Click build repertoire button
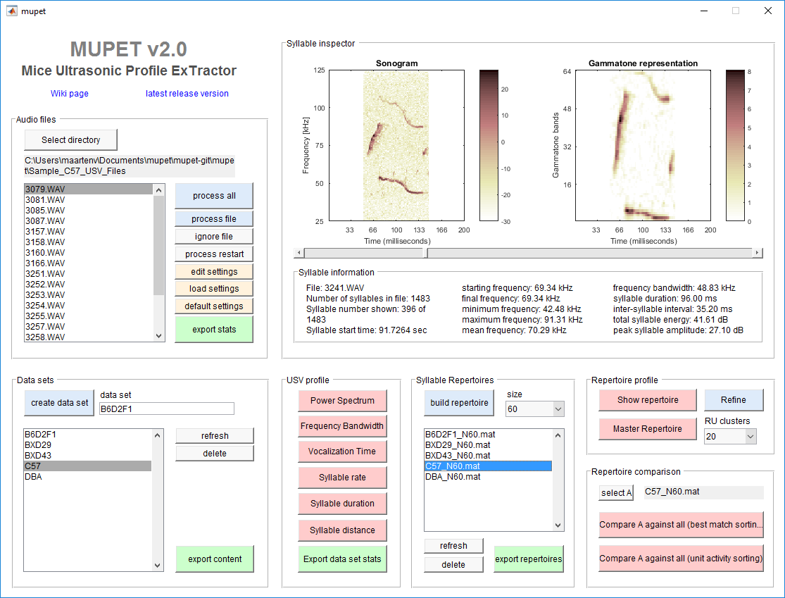The image size is (785, 598). tap(459, 403)
